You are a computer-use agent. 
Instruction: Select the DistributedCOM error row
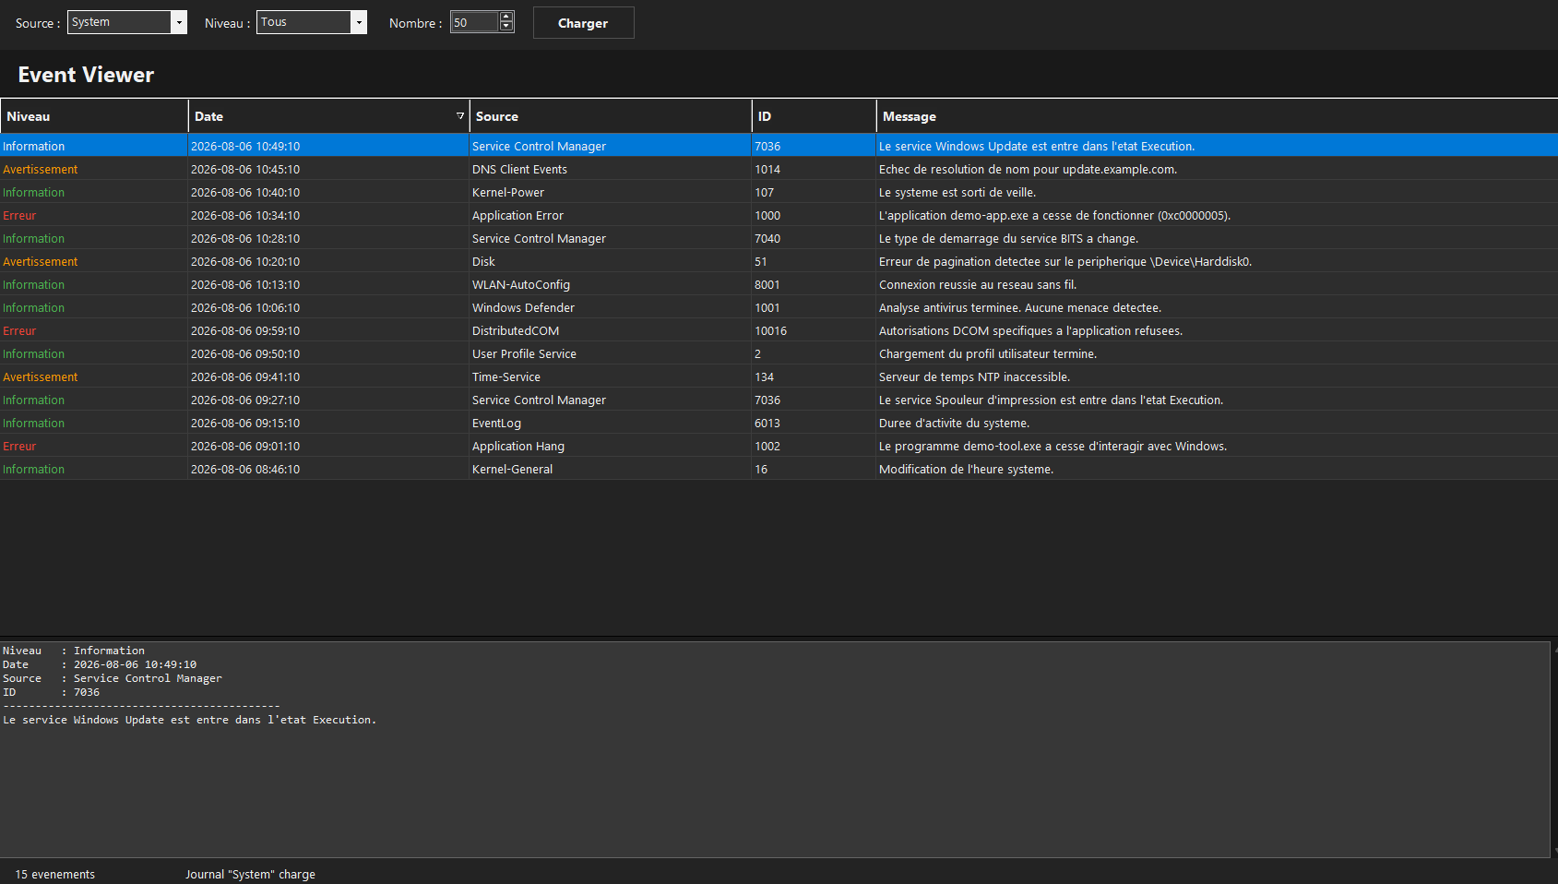[x=779, y=330]
